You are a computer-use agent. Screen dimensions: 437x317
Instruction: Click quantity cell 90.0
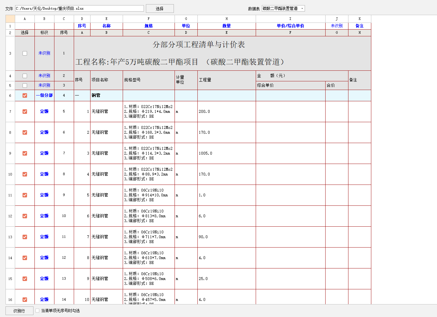click(x=227, y=237)
